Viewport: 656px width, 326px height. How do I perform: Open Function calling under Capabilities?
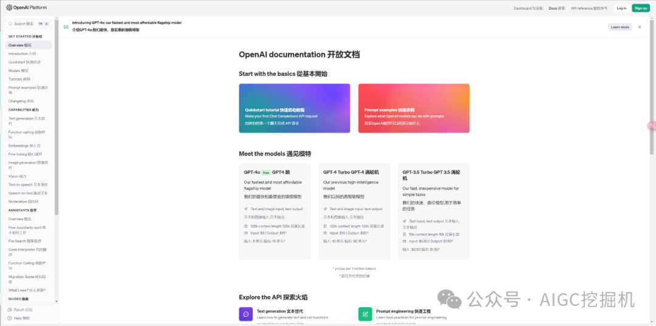pos(27,135)
